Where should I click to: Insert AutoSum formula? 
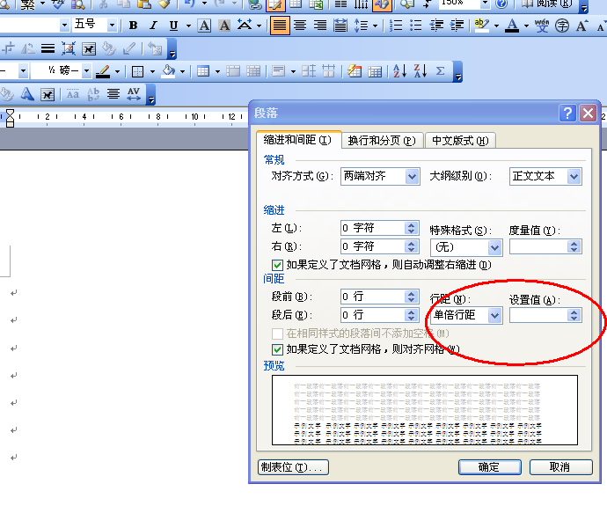pyautogui.click(x=440, y=71)
